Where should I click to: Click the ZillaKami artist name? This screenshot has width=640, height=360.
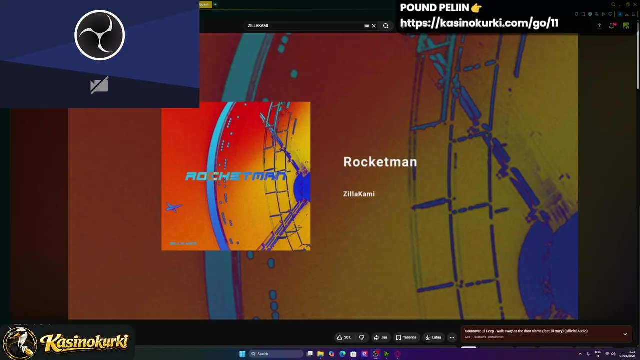coord(359,194)
